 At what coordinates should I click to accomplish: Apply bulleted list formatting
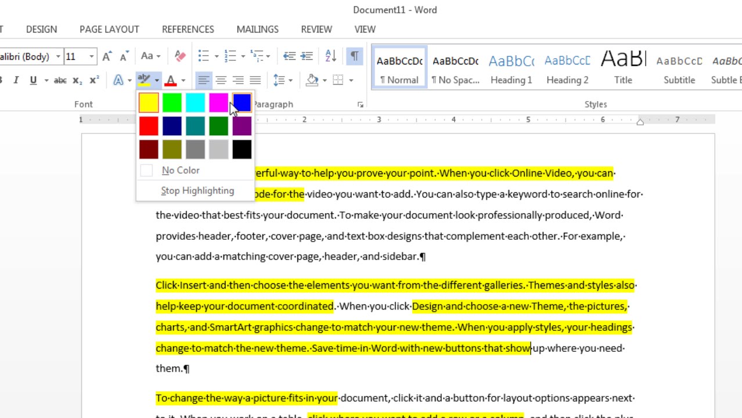(x=203, y=56)
